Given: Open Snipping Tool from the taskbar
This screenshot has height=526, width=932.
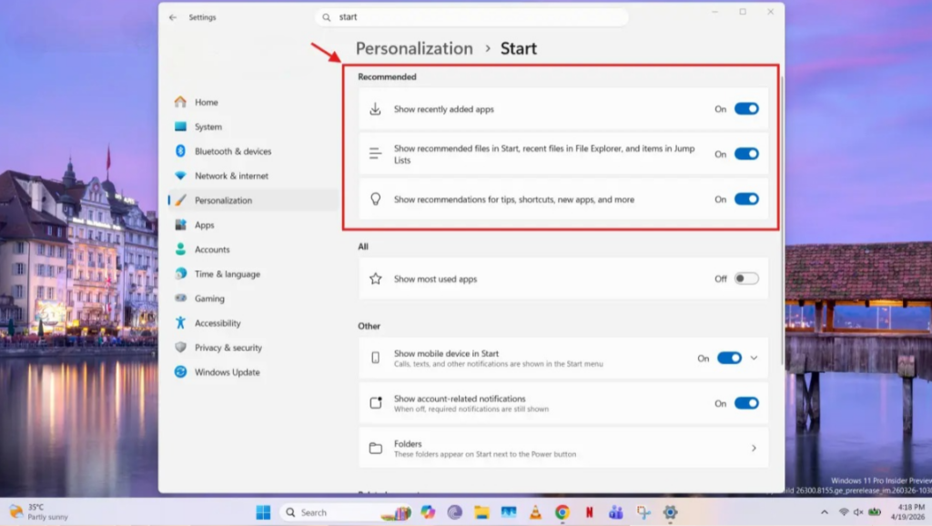Looking at the screenshot, I should [643, 512].
